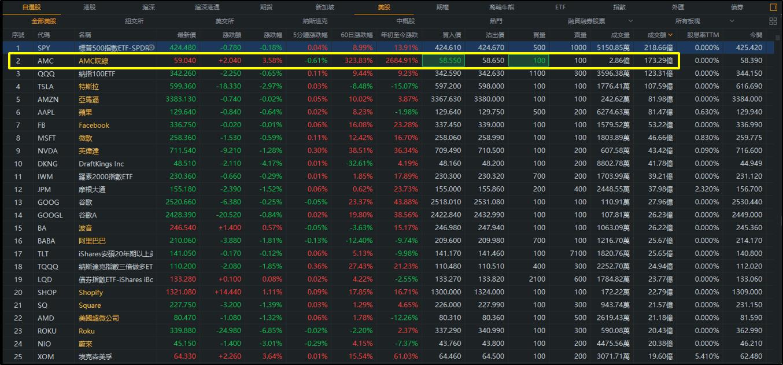Screen dimensions: 783x365
Task: Sort by the 買量 column header
Action: point(539,35)
